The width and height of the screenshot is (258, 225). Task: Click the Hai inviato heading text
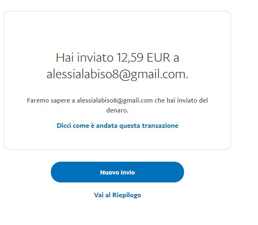(85, 57)
